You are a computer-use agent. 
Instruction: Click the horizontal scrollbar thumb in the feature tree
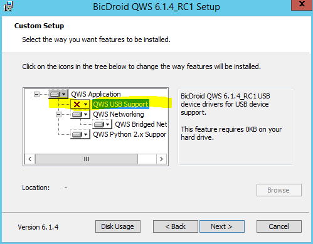pos(87,159)
